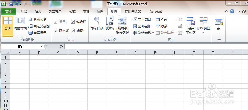Select column L header
This screenshot has height=110, width=248.
tap(232, 53)
